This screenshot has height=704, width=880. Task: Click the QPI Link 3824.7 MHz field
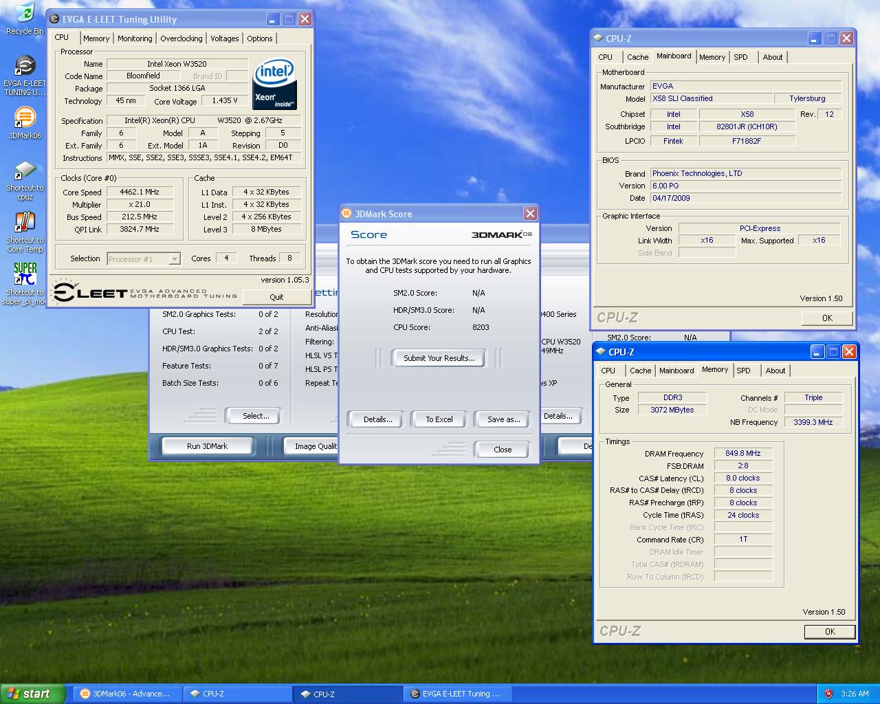[139, 230]
